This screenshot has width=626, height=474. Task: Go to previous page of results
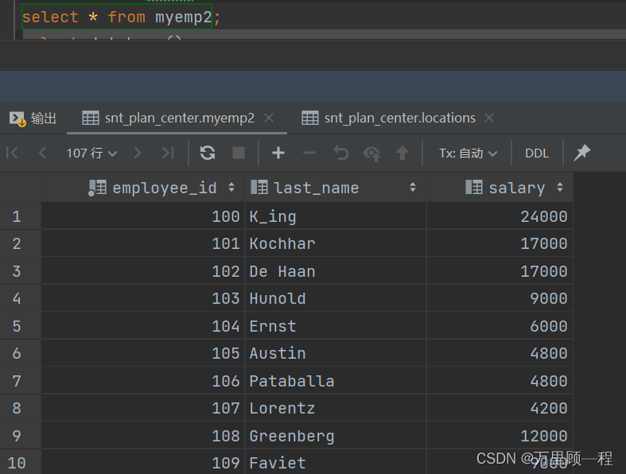pos(42,153)
